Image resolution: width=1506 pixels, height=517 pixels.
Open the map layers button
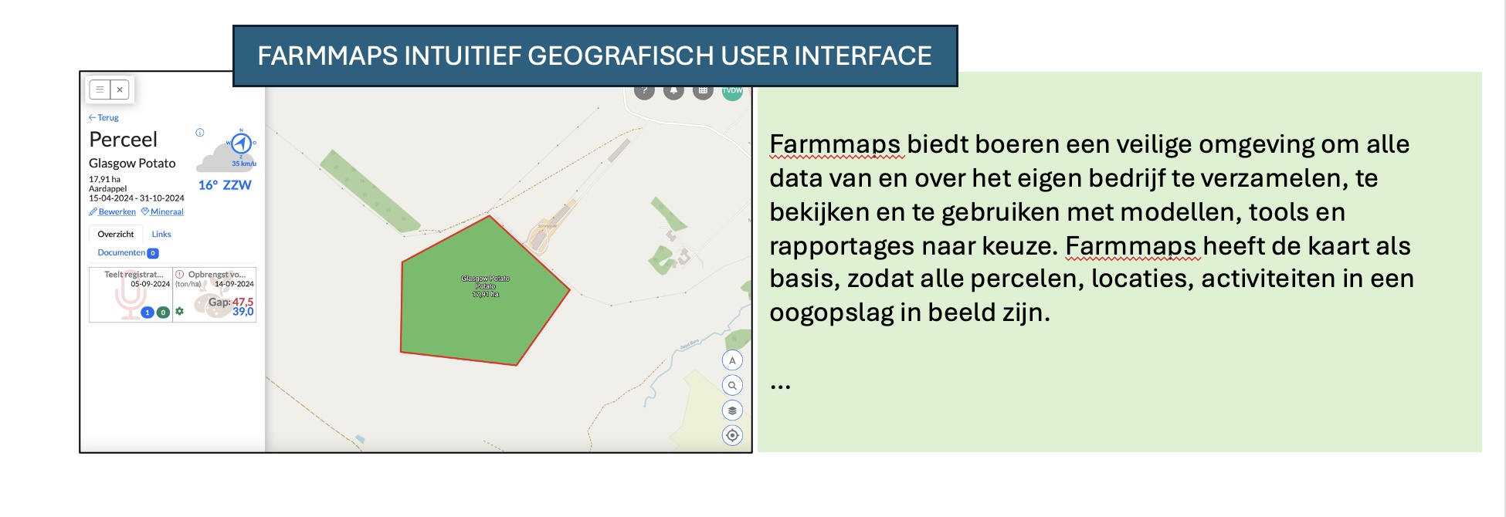point(732,411)
